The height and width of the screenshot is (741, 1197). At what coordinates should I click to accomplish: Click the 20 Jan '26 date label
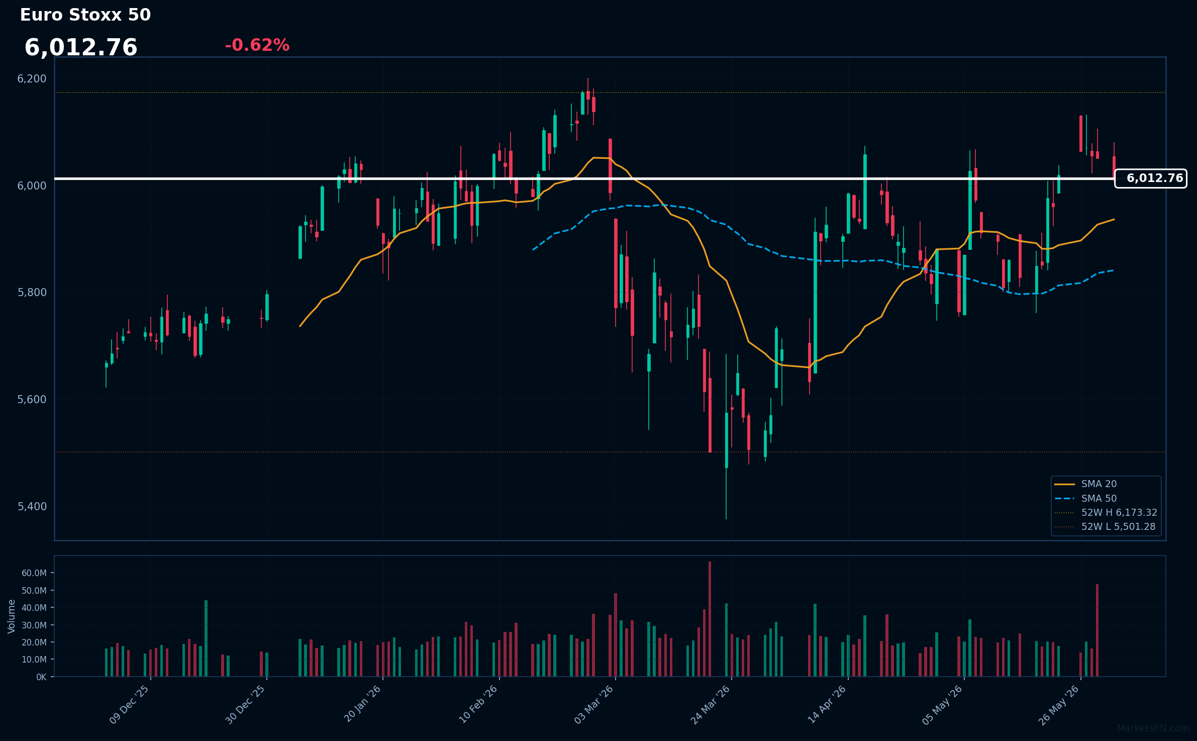click(362, 704)
